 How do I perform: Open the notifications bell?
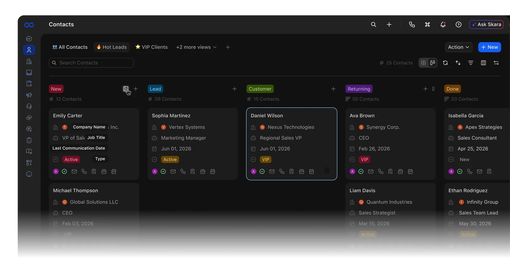pos(443,25)
